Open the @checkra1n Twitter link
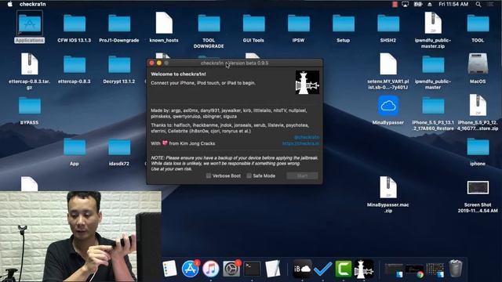502x282 pixels. (x=307, y=137)
